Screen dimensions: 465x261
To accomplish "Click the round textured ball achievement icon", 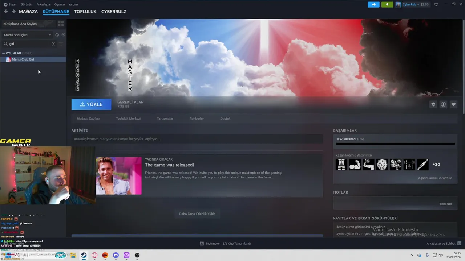I will click(382, 165).
